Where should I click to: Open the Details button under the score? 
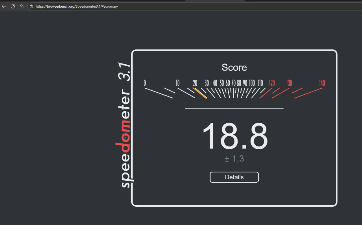coord(234,177)
